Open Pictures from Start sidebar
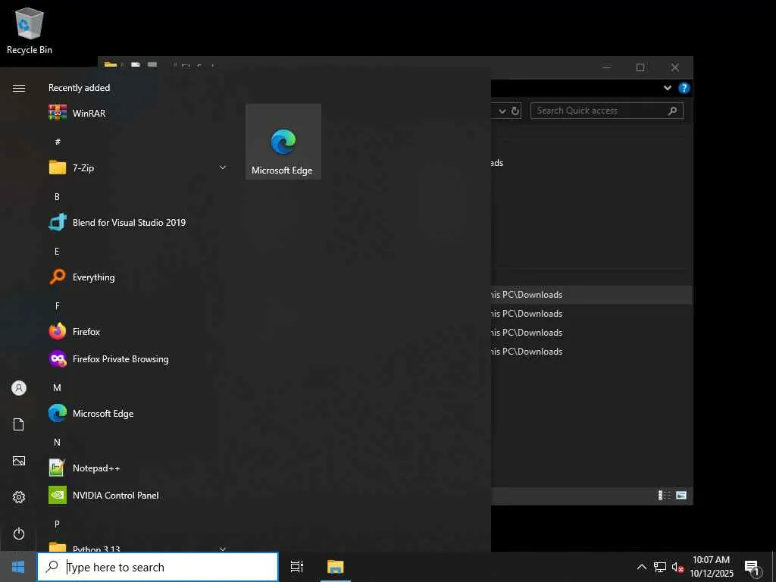This screenshot has width=776, height=582. [x=19, y=461]
